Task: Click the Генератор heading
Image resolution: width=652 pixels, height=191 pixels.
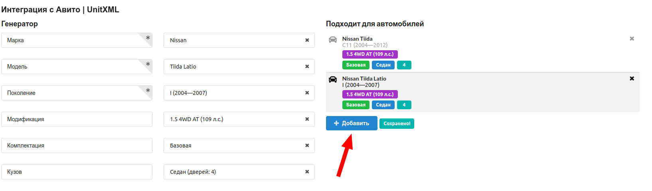Action: click(20, 24)
